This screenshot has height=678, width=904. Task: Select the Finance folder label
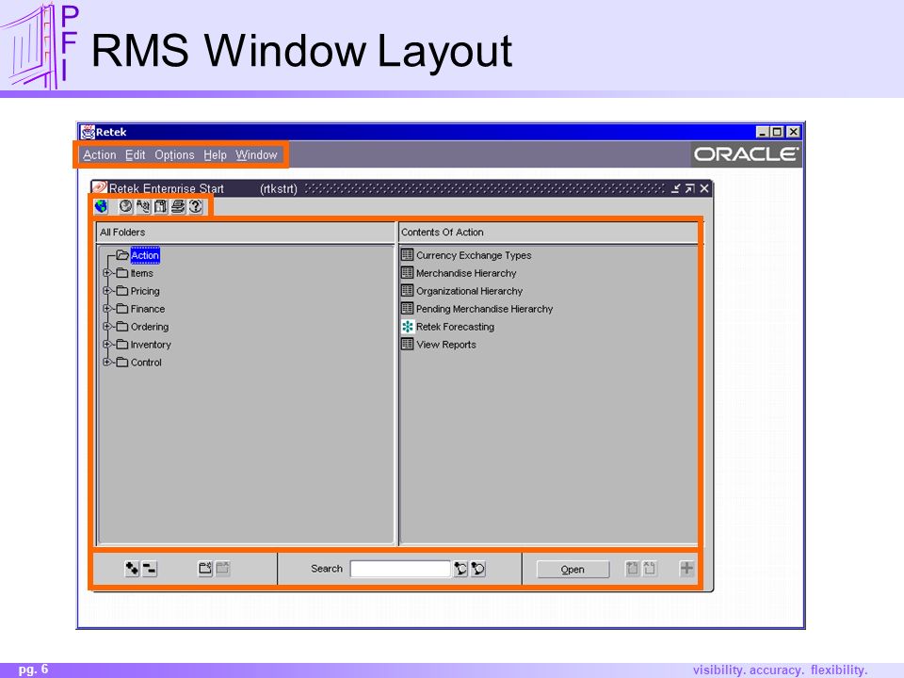(148, 309)
